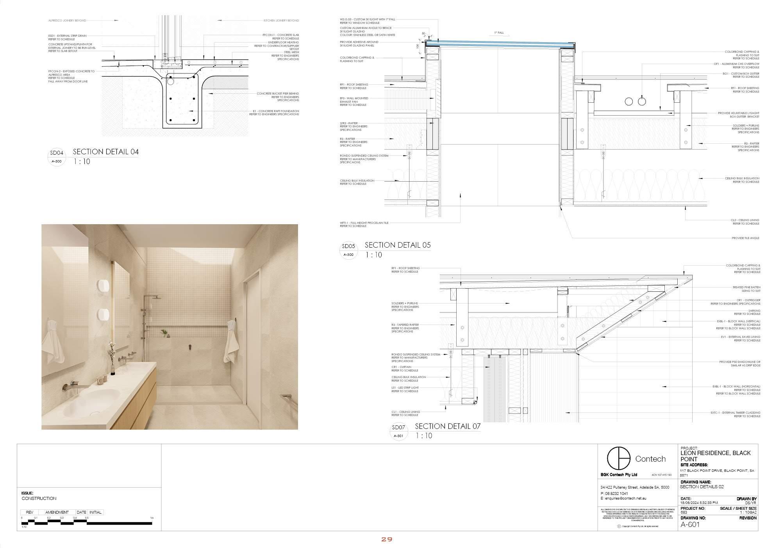Click the 1:10 graphic scale bar
The height and width of the screenshot is (548, 775).
87,522
